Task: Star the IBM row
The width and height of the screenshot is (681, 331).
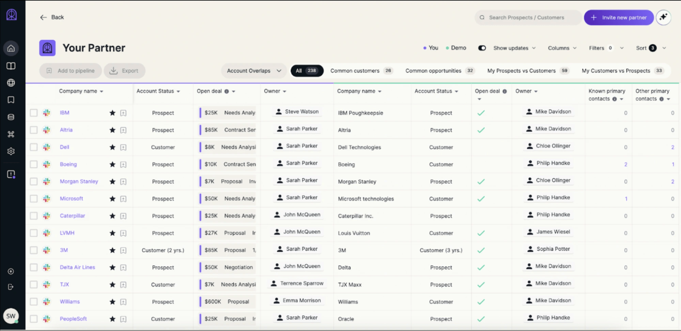Action: [112, 113]
